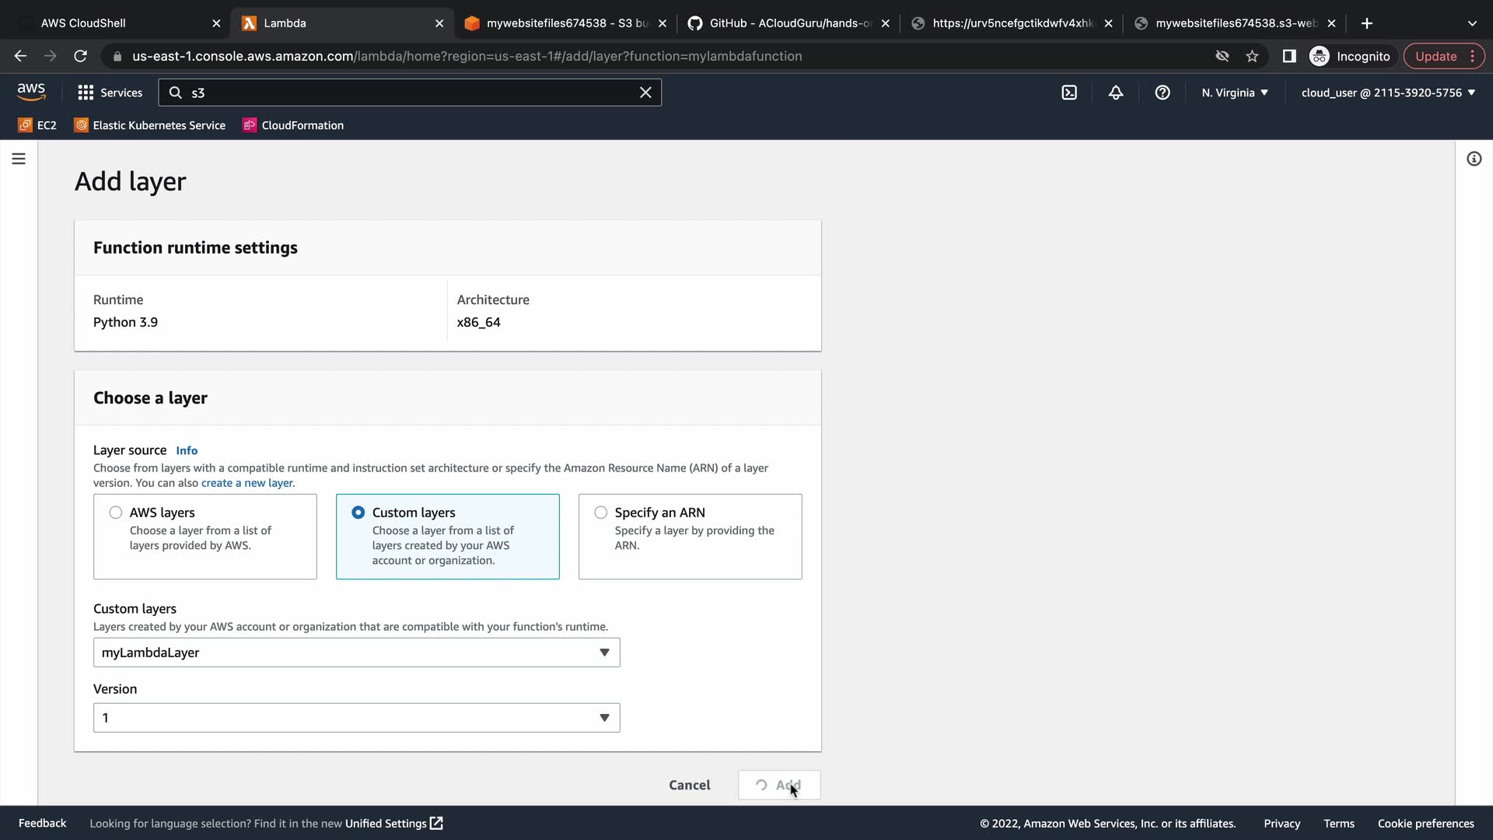Click the AWS logo home icon
Screen dimensions: 1493x840
tap(31, 92)
